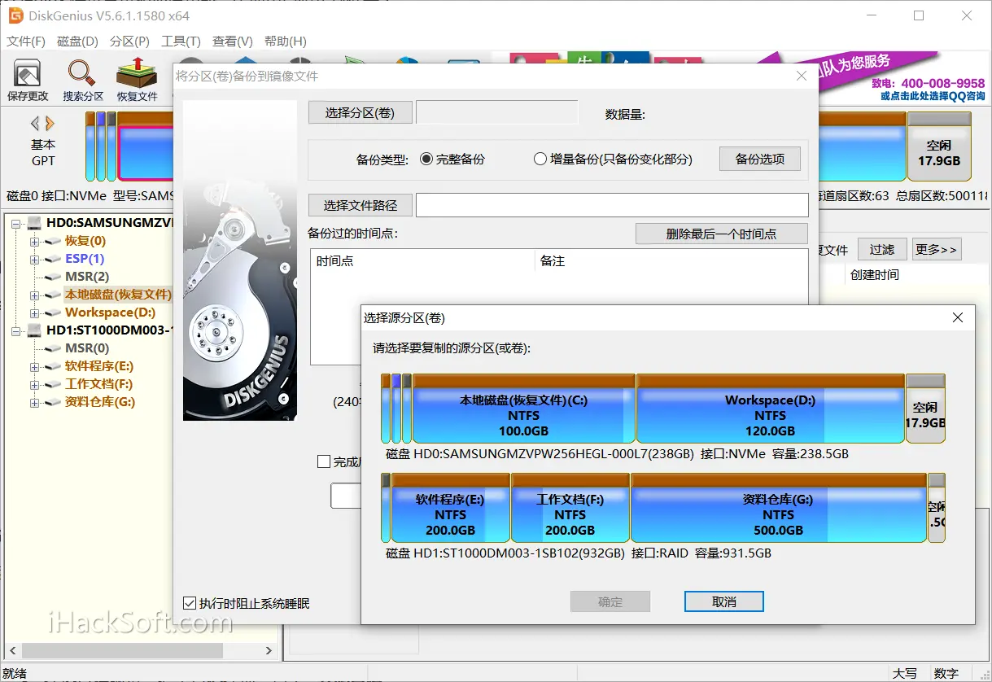Click the Save Changes (保存更改) toolbar icon
The width and height of the screenshot is (992, 682).
tap(28, 81)
